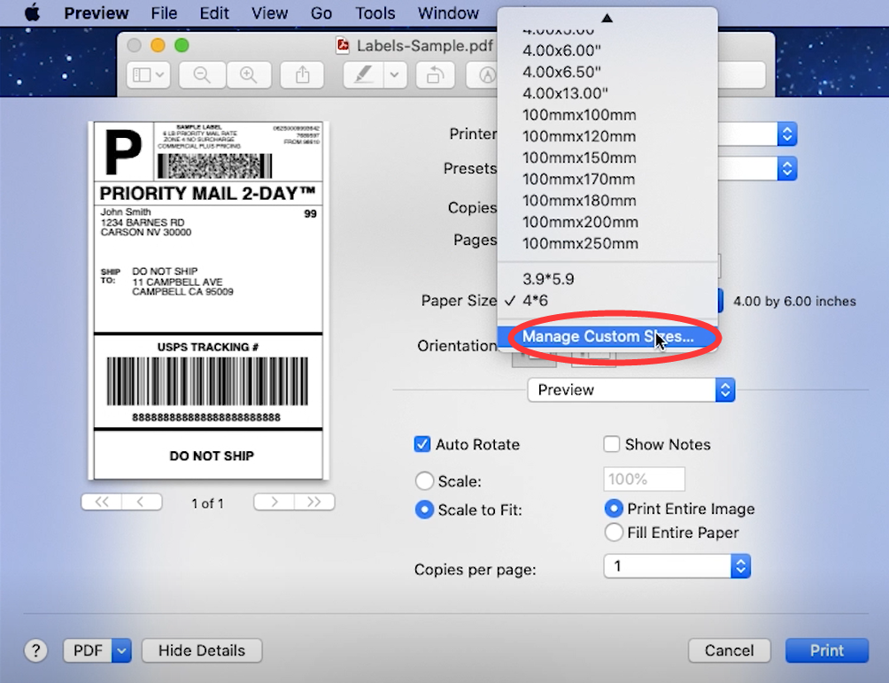Select the Scale to Fit radio button
This screenshot has height=683, width=889.
(424, 510)
